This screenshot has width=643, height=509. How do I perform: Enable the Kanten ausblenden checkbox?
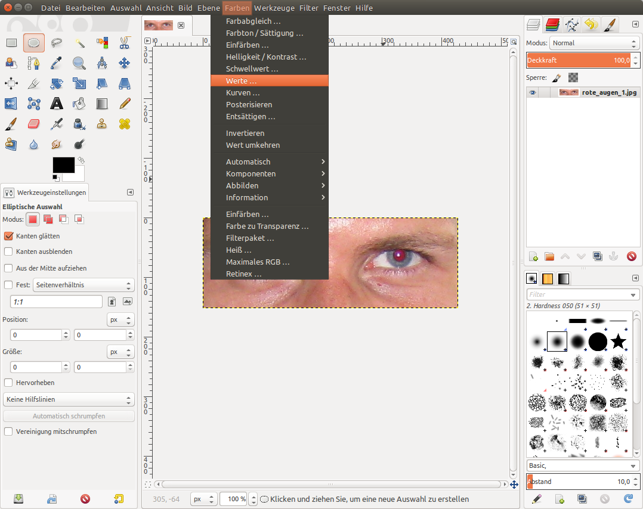[x=8, y=252]
